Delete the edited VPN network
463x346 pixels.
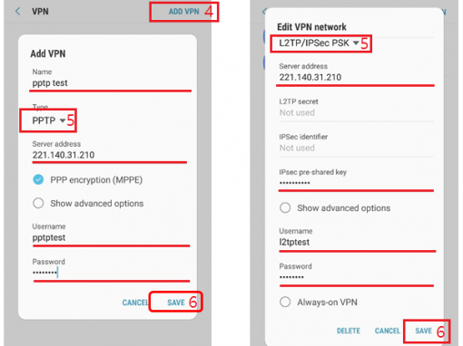coord(349,331)
